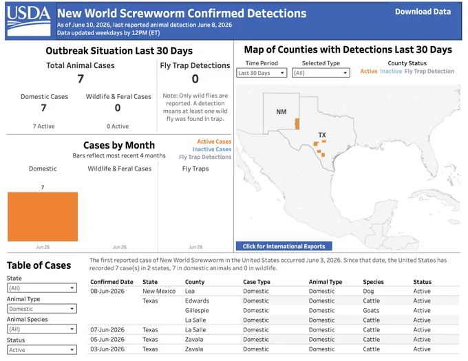
Task: Click the 08-Jun-2026 date cell
Action: (107, 292)
